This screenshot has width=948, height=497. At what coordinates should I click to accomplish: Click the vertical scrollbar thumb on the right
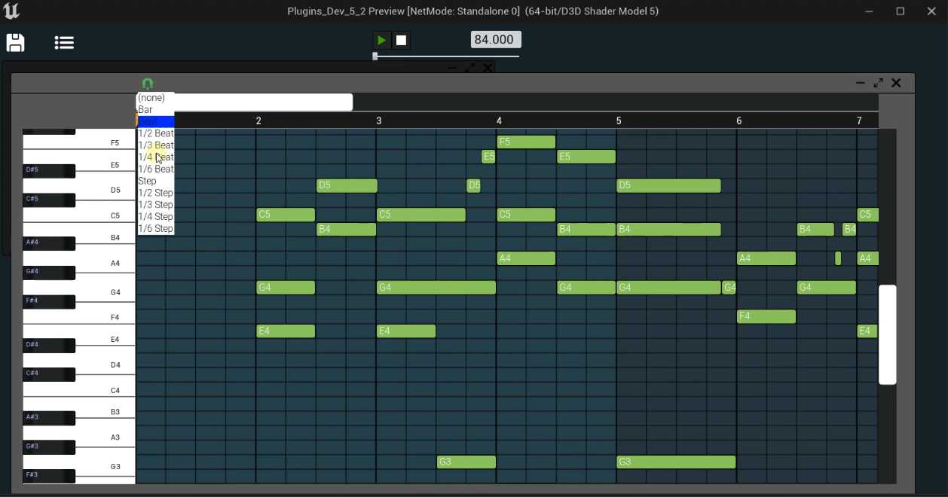[x=888, y=334]
